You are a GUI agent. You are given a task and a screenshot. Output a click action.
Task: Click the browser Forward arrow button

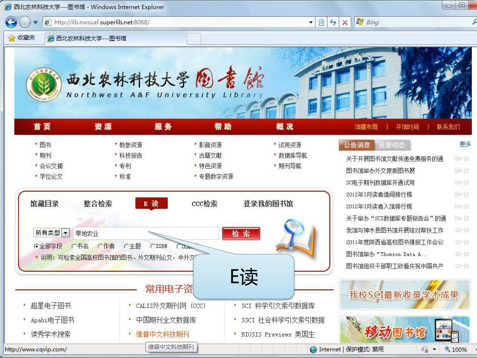(25, 22)
